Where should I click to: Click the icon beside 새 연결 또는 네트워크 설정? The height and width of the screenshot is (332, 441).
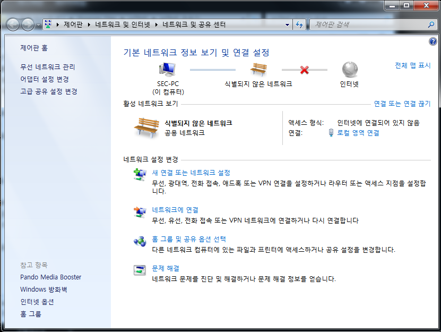[x=140, y=175]
